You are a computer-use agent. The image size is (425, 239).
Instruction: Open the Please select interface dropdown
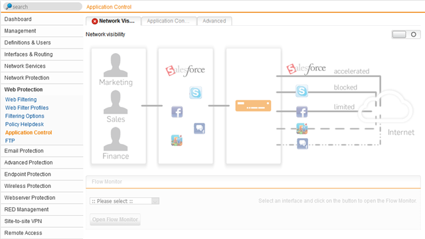click(x=124, y=201)
